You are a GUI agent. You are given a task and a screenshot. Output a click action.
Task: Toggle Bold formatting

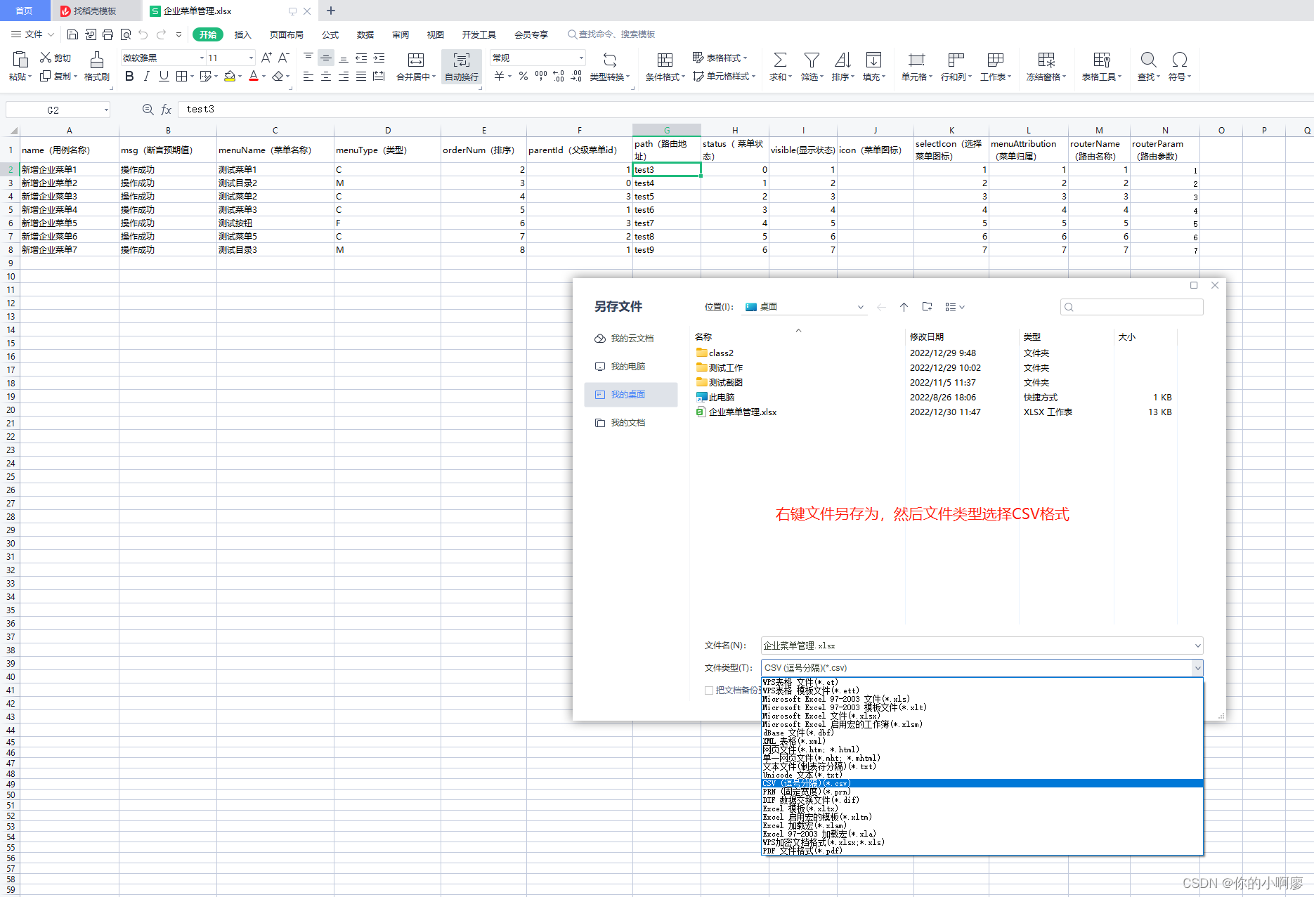pyautogui.click(x=129, y=76)
